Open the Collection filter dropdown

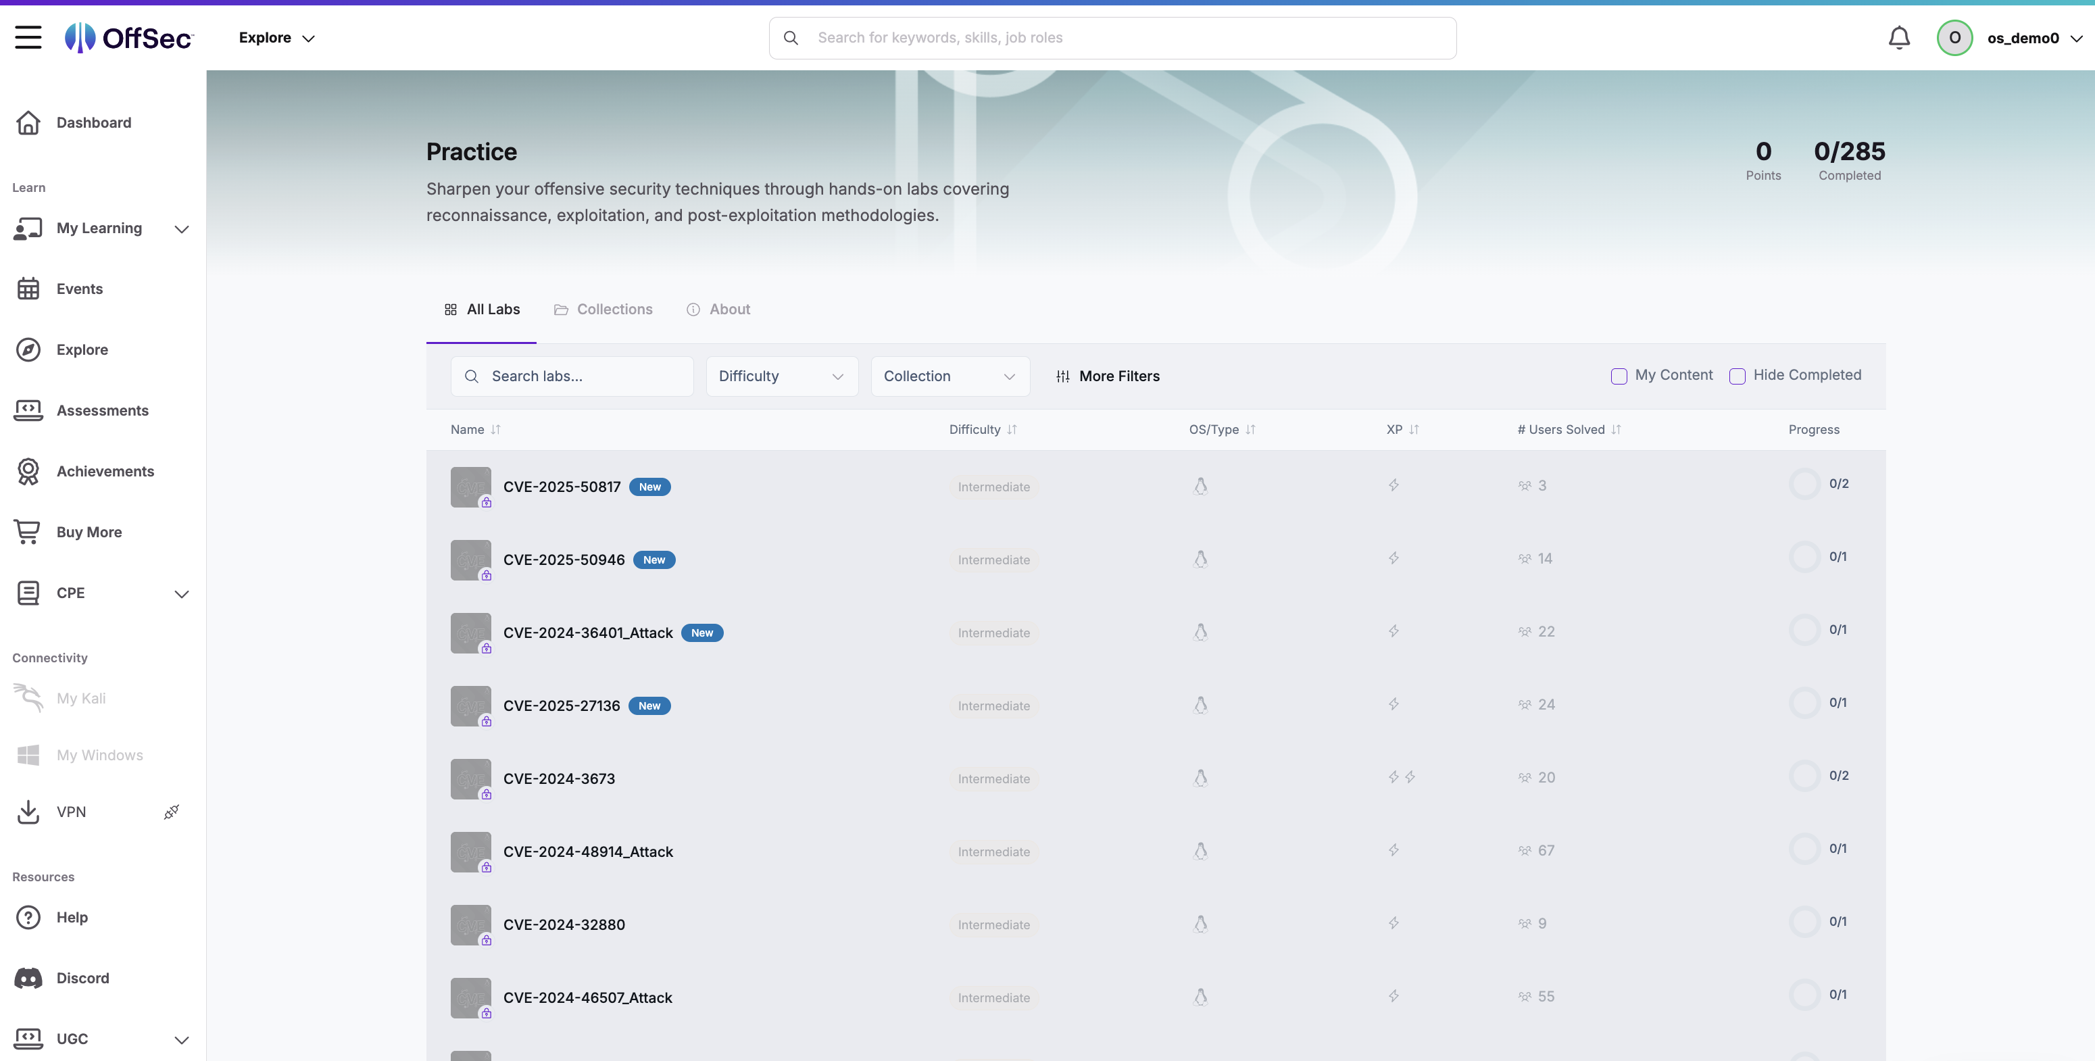pyautogui.click(x=949, y=376)
